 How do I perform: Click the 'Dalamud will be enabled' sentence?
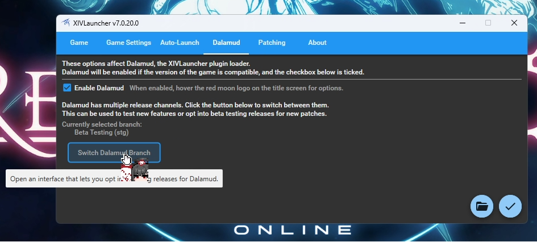click(x=213, y=72)
